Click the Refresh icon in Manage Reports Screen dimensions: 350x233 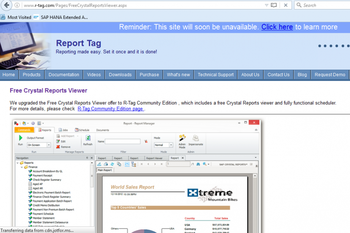(x=88, y=138)
